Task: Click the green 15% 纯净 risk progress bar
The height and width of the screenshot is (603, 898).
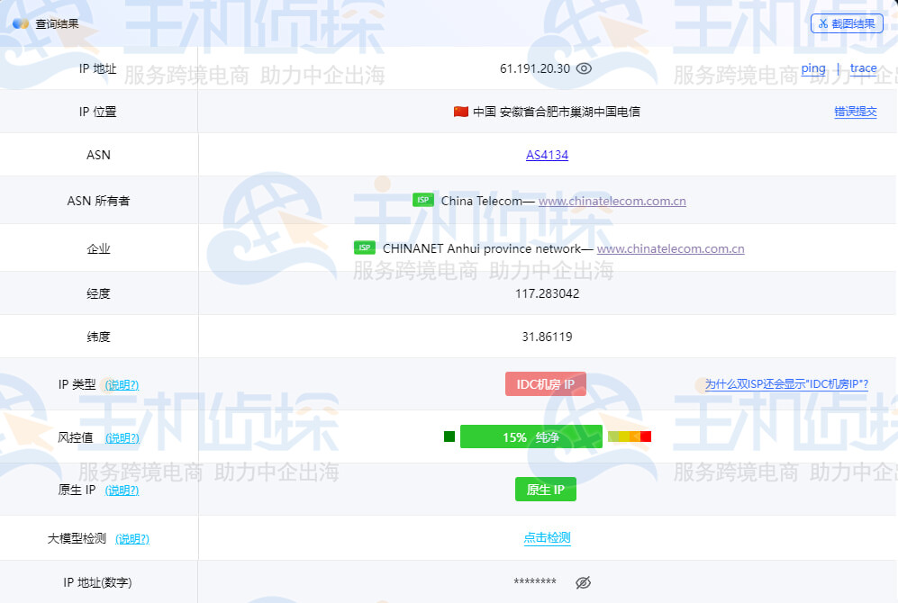Action: [531, 436]
